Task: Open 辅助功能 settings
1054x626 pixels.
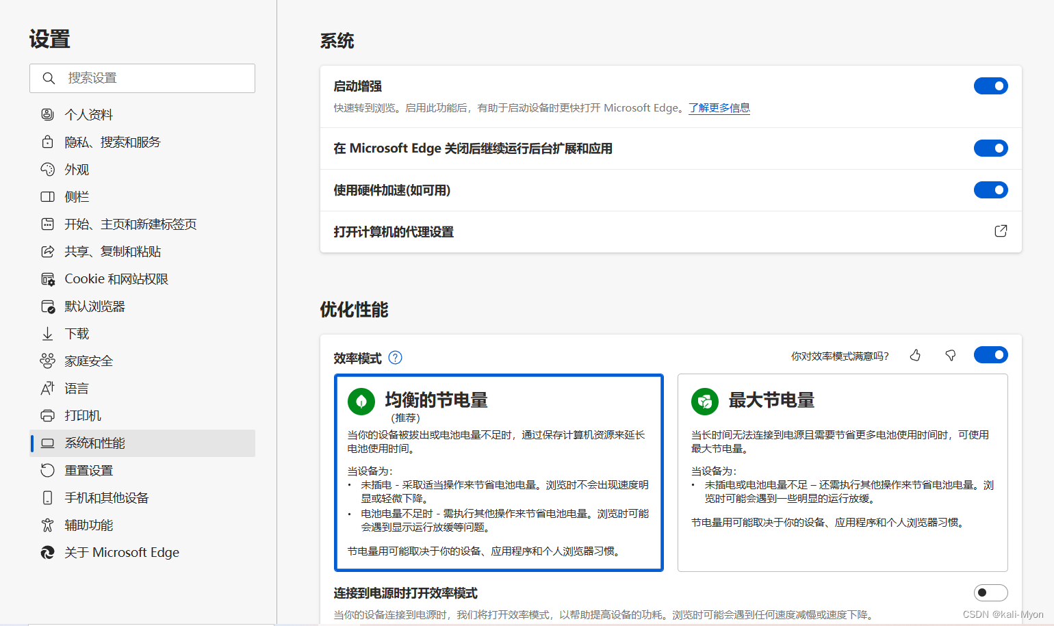Action: (x=143, y=525)
